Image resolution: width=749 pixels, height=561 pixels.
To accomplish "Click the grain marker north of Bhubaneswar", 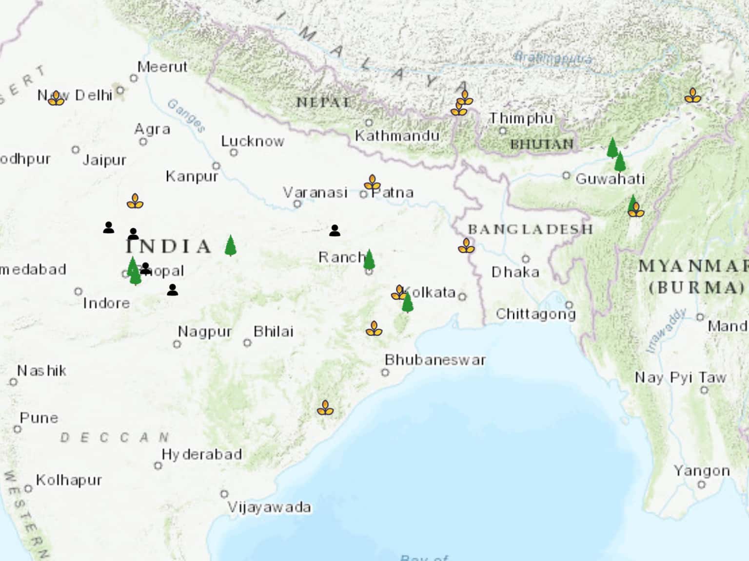I will click(x=374, y=329).
